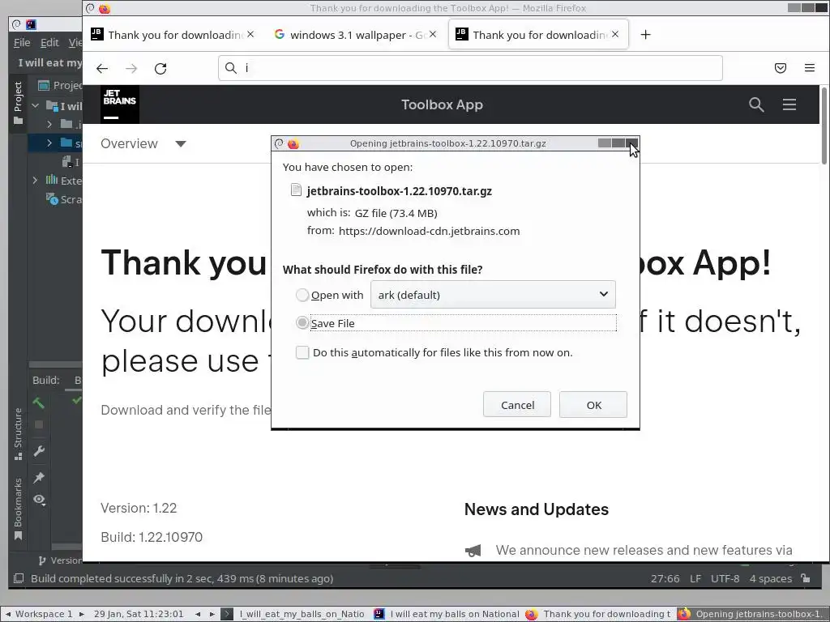Click IDE line ending LF indicator
Screen dimensions: 830x622
(695, 578)
